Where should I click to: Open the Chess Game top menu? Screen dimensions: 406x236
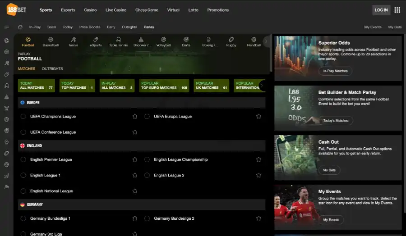coord(147,10)
